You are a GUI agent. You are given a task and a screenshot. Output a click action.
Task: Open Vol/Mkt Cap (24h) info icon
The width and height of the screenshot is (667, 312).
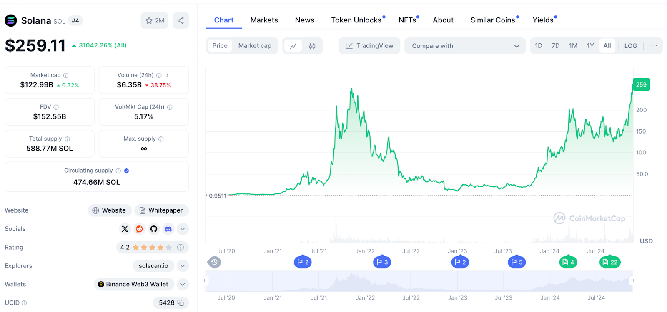170,107
